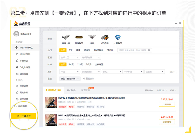
Task: Open thumbnail of 85V12王者5套炫金 listing
Action: [51, 103]
